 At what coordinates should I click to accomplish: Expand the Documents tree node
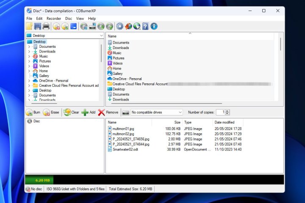[29, 47]
